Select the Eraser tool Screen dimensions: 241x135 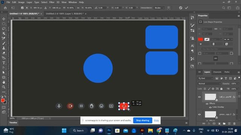4,53
